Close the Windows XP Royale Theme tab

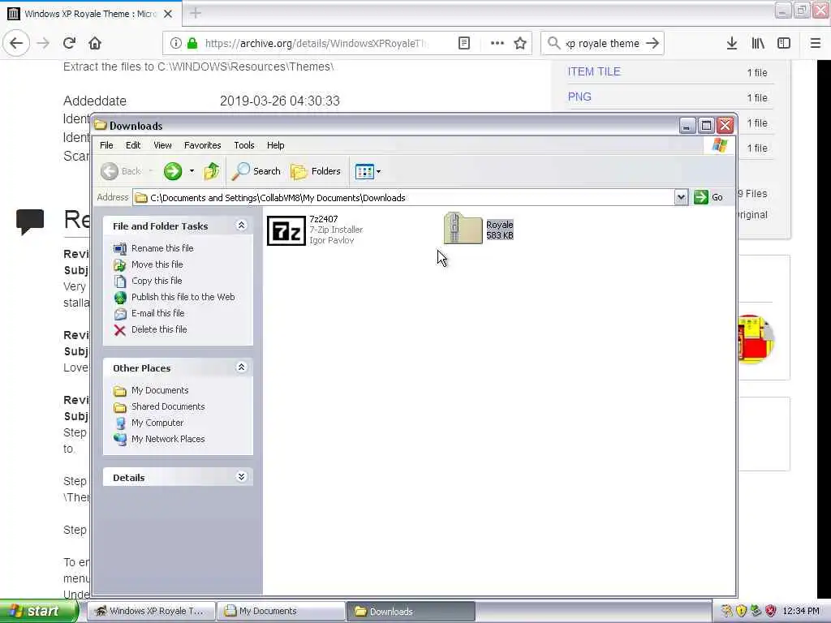pyautogui.click(x=168, y=14)
